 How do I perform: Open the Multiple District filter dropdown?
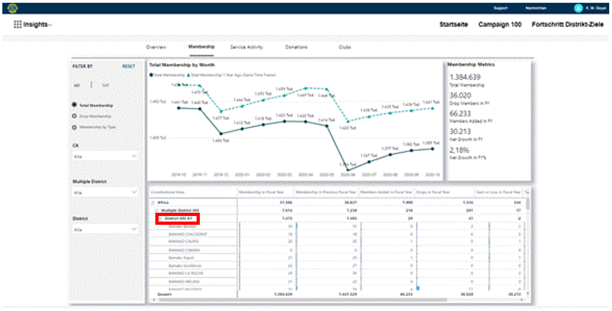(x=105, y=192)
